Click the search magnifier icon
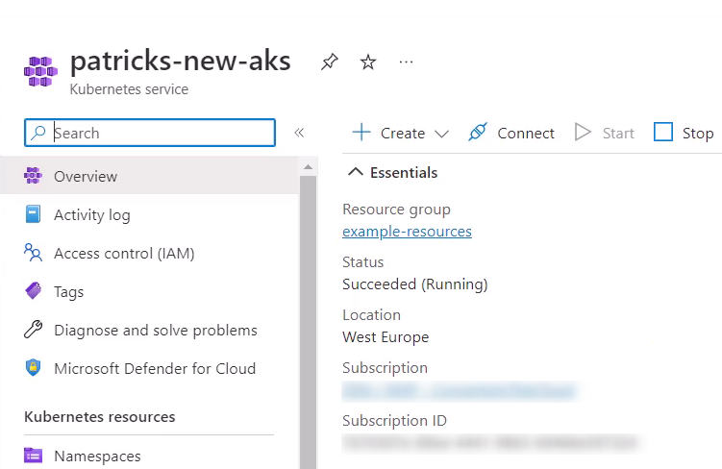The width and height of the screenshot is (722, 469). coord(38,133)
